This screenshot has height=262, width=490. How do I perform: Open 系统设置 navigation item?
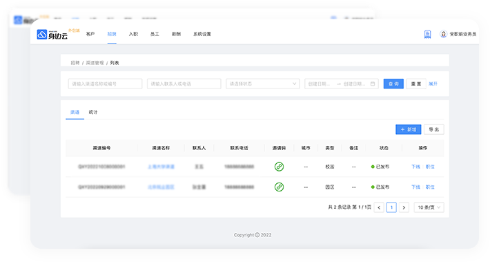pyautogui.click(x=202, y=34)
